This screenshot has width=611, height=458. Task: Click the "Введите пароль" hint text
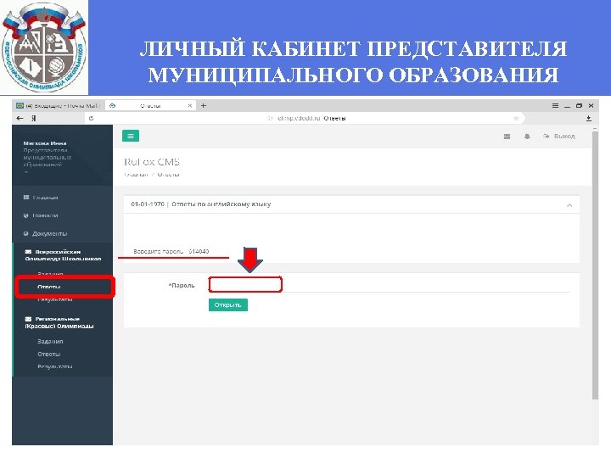tap(158, 252)
